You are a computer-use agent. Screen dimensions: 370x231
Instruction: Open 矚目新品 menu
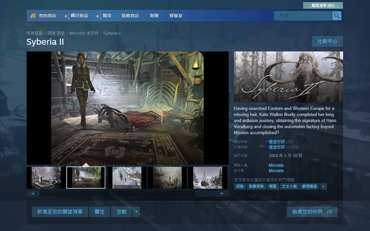79,15
